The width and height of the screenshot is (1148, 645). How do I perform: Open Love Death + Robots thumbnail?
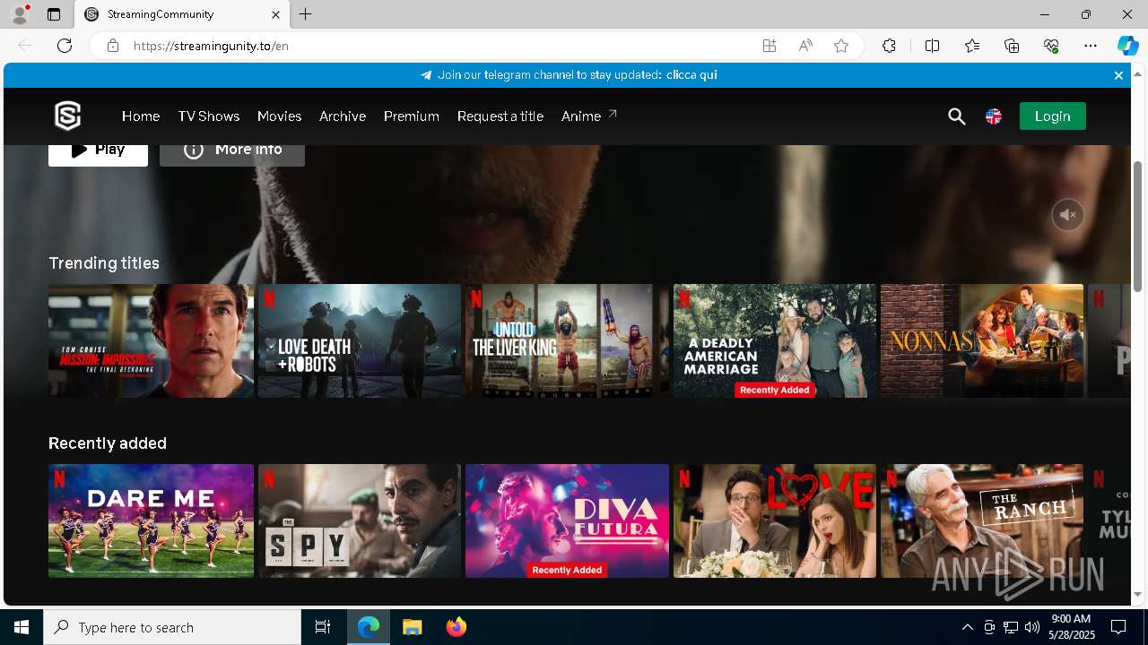360,340
